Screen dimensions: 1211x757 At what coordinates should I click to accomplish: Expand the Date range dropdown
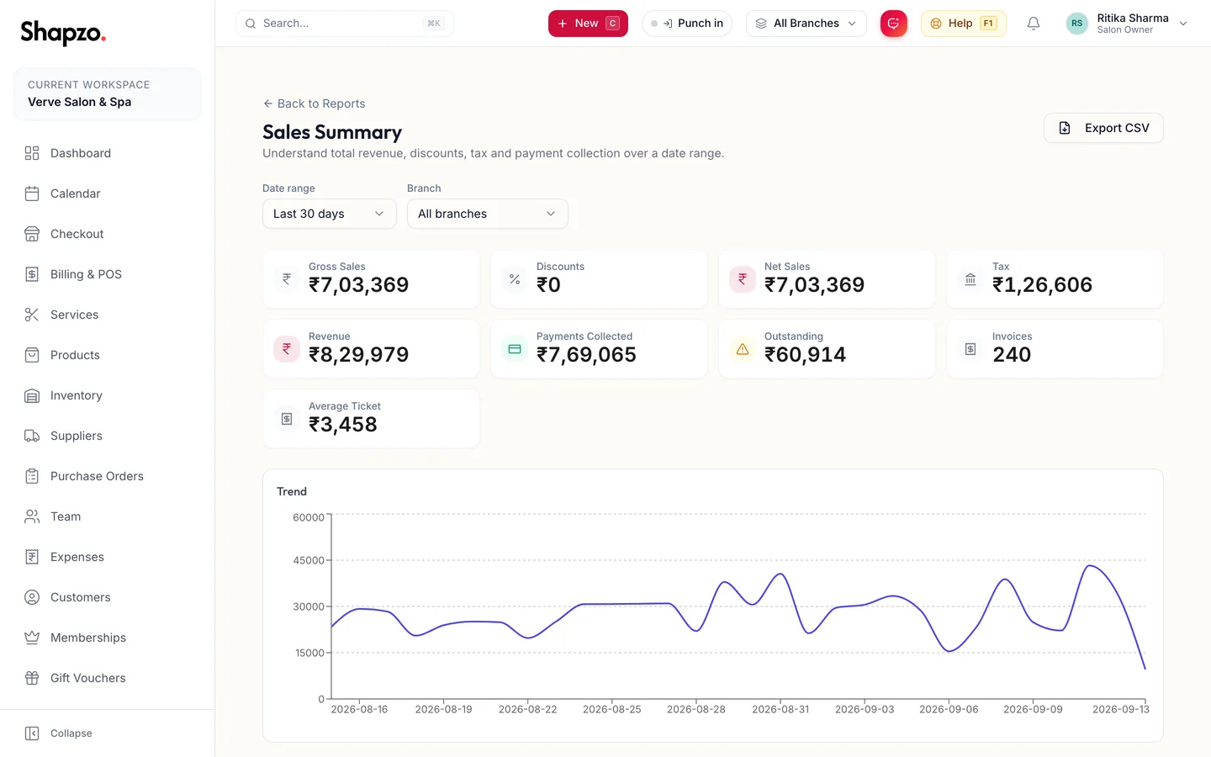(330, 214)
